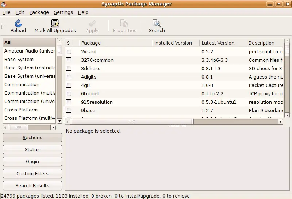Open the File menu
The image size is (292, 199).
click(7, 12)
